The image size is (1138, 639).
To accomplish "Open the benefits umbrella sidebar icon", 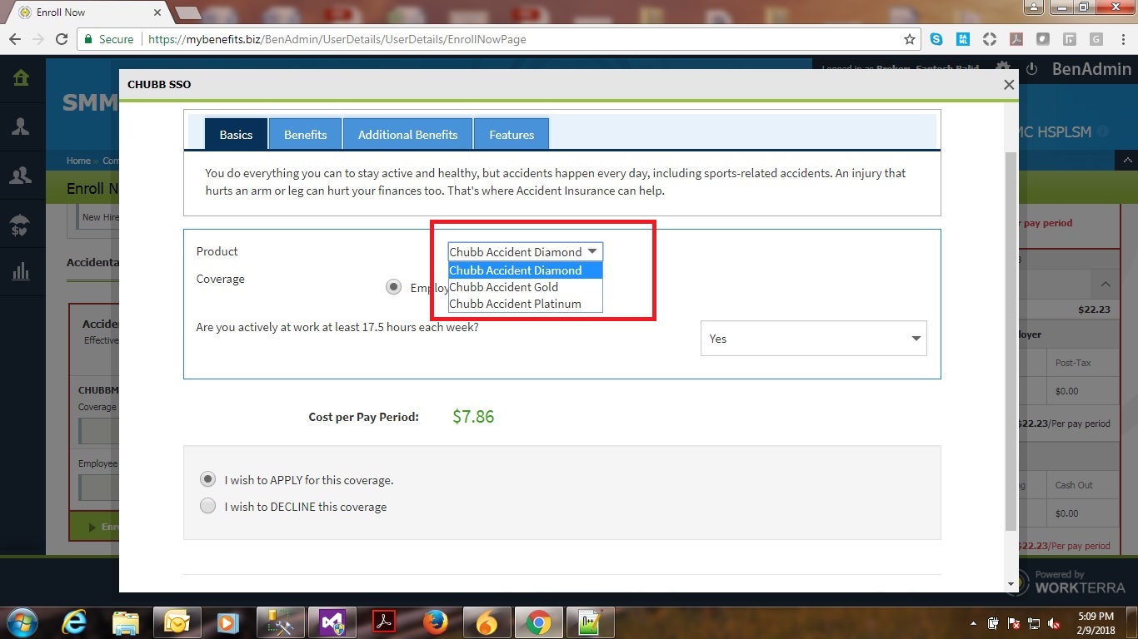I will click(21, 225).
